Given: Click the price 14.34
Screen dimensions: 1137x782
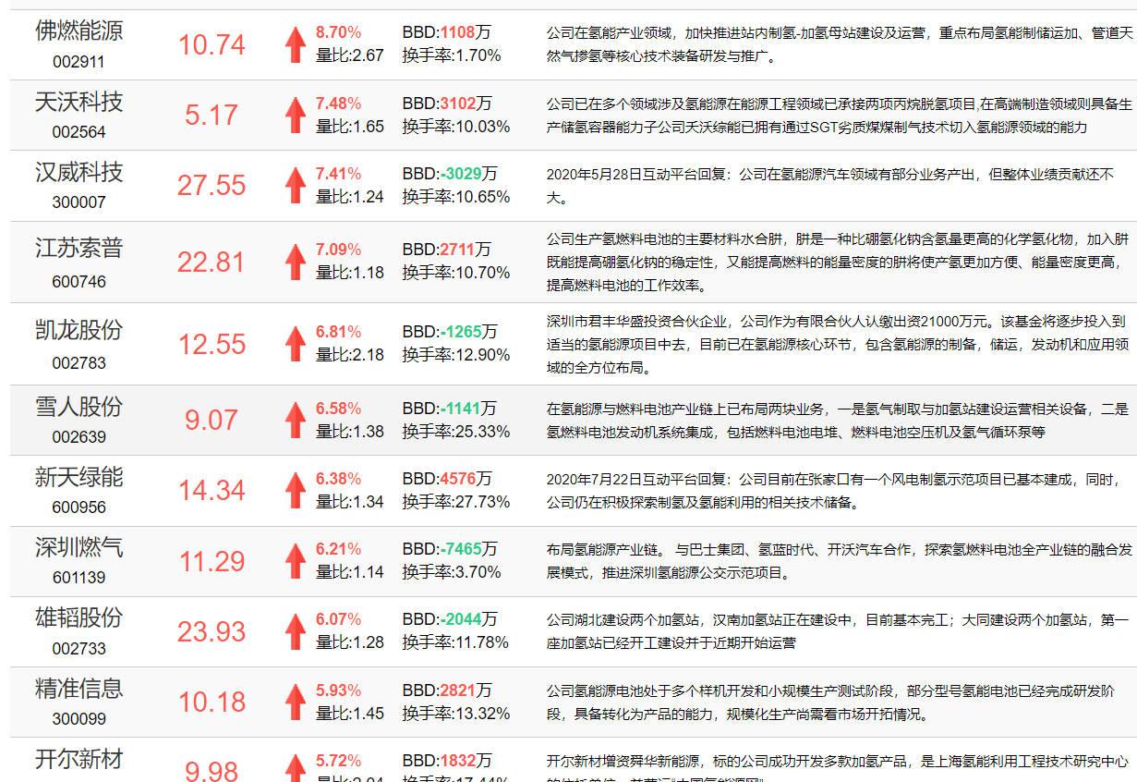Looking at the screenshot, I should tap(212, 491).
